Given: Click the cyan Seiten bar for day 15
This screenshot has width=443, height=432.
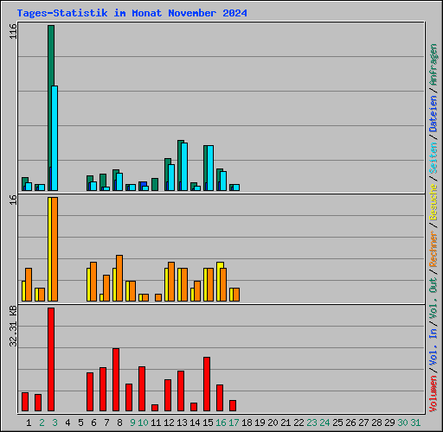Looking at the screenshot, I should pos(210,168).
